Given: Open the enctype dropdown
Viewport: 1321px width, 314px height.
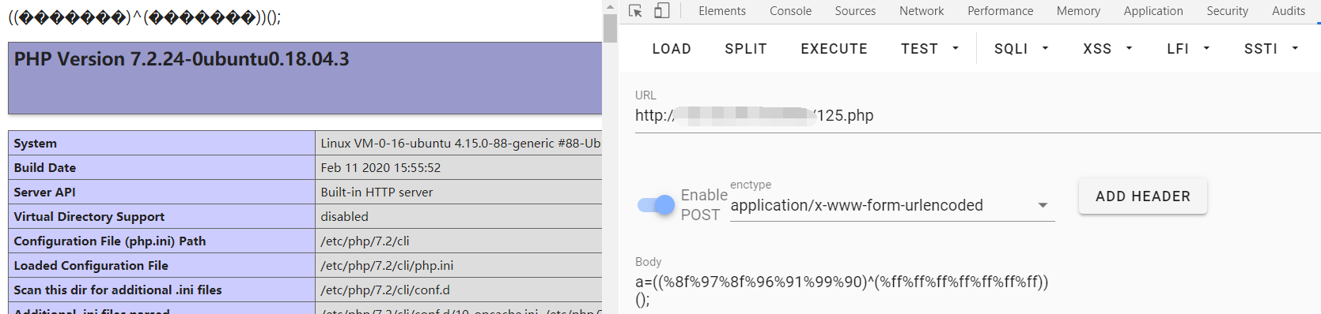Looking at the screenshot, I should click(x=892, y=205).
